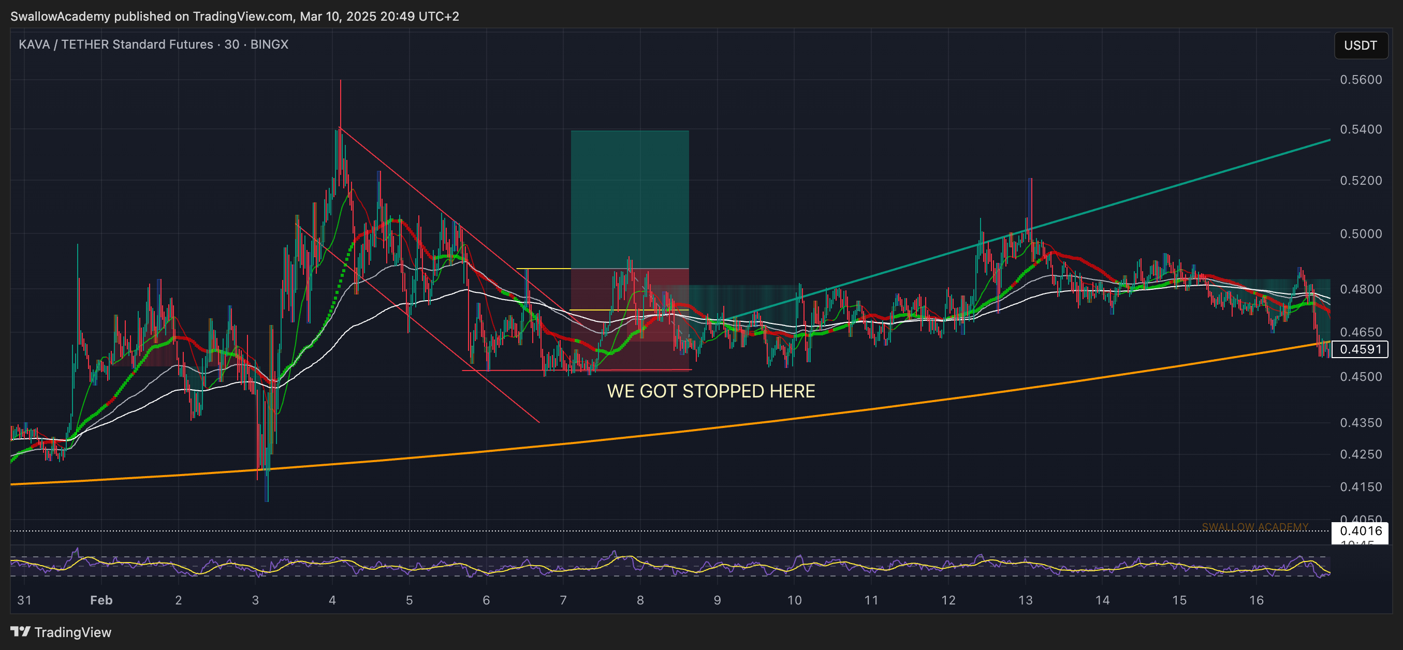Click the 0.4250 price axis label
The height and width of the screenshot is (650, 1403).
point(1361,454)
